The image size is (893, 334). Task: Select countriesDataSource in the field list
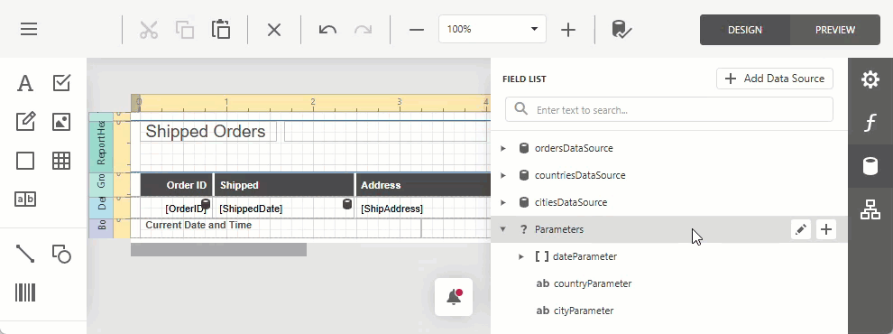coord(580,175)
